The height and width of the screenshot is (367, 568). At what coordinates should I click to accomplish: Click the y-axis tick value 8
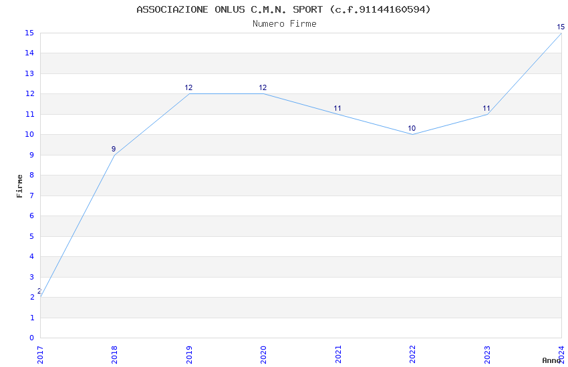point(32,175)
